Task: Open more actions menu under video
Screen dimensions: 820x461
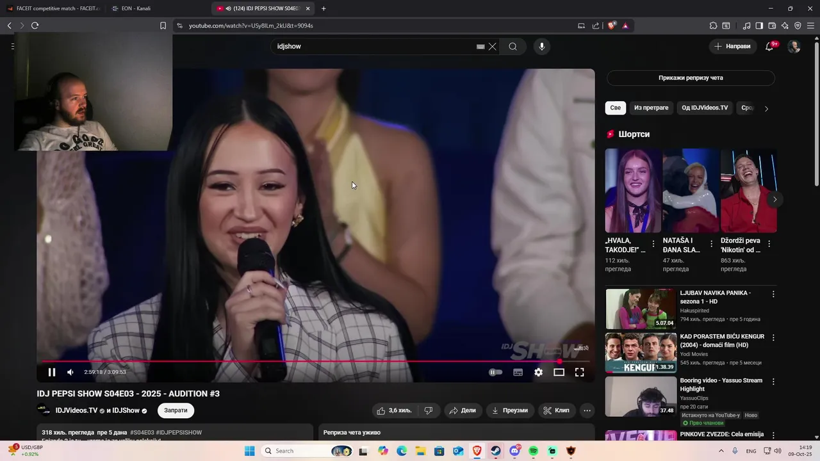Action: tap(587, 410)
